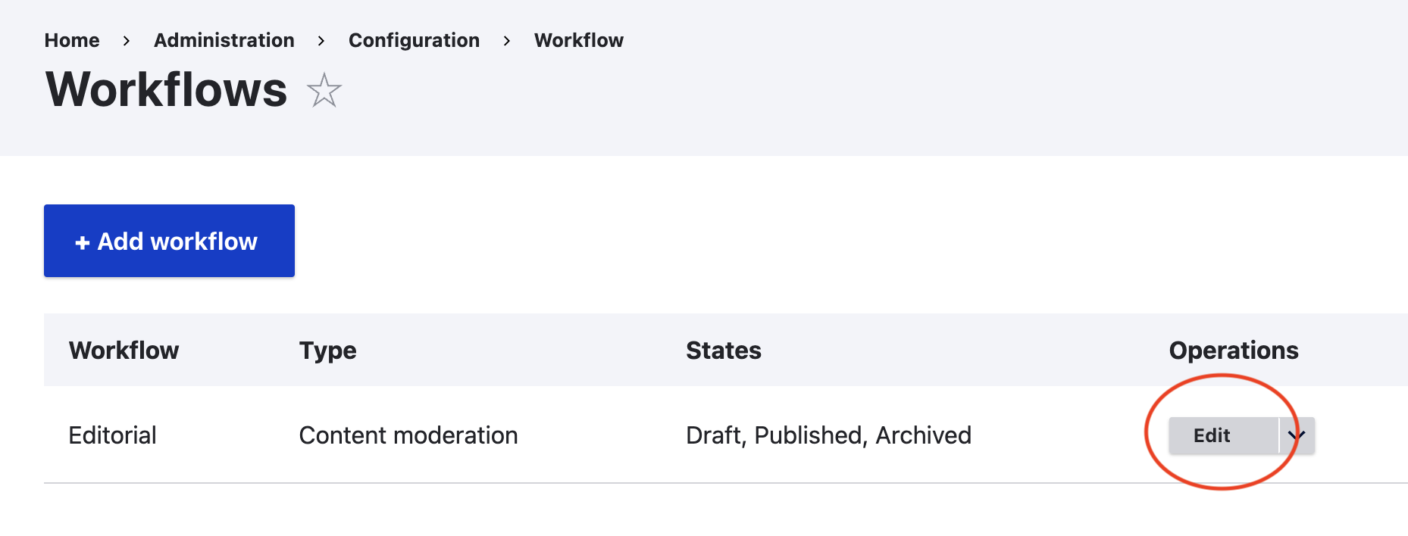This screenshot has height=536, width=1408.
Task: Expand additional operations for the Editorial workflow
Action: (1297, 435)
